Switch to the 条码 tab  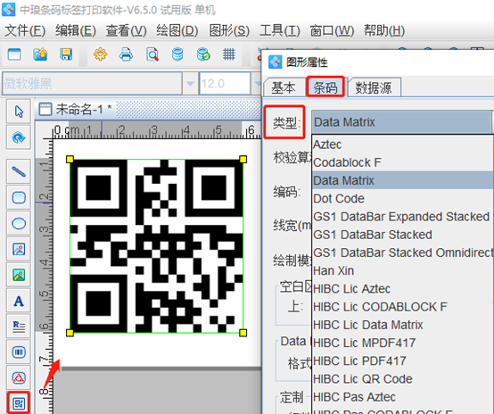point(325,87)
